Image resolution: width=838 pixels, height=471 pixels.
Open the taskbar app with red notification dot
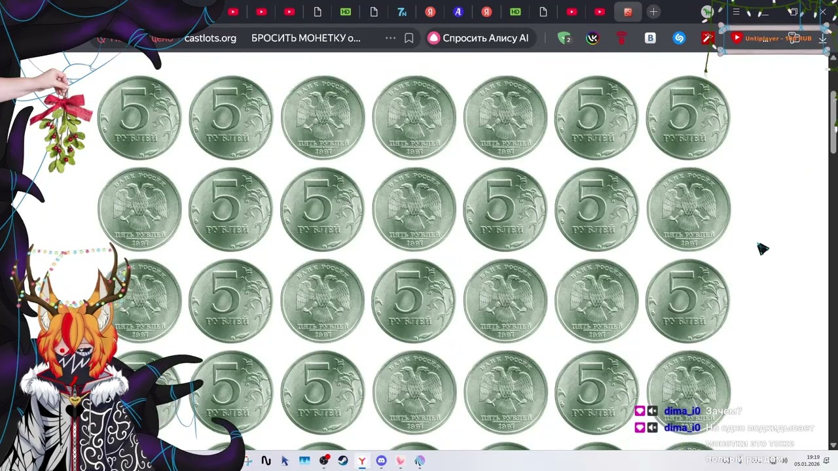[x=324, y=461]
